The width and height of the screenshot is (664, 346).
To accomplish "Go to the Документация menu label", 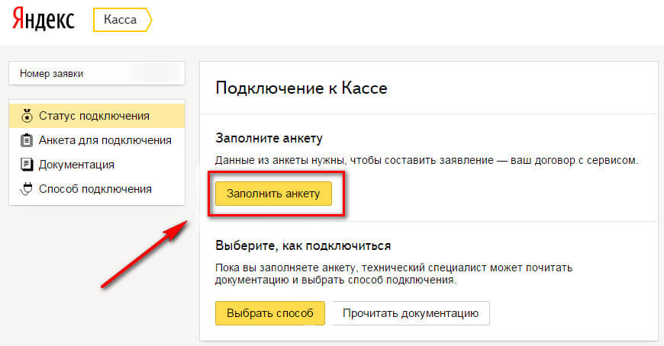I will point(76,165).
